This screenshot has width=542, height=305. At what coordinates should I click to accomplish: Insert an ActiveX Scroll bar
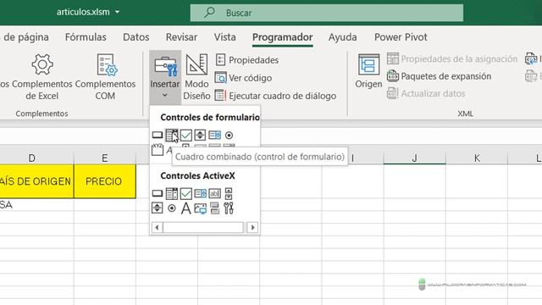click(x=229, y=194)
